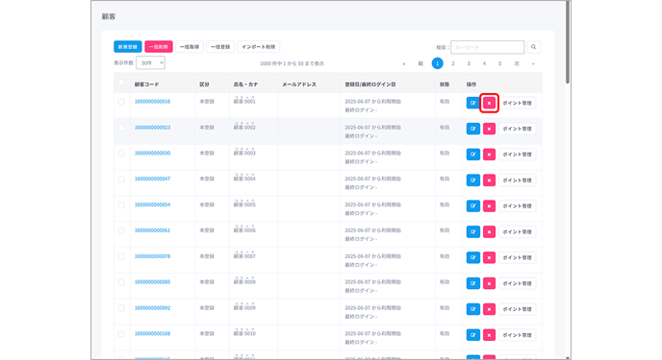The width and height of the screenshot is (662, 360).
Task: Tick the checkbox for customer 1000000000078
Action: (x=121, y=256)
